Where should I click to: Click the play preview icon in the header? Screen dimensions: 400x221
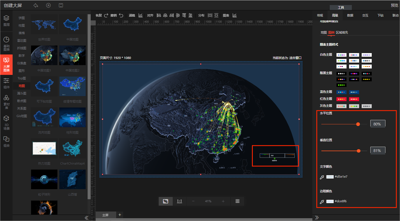point(48,5)
